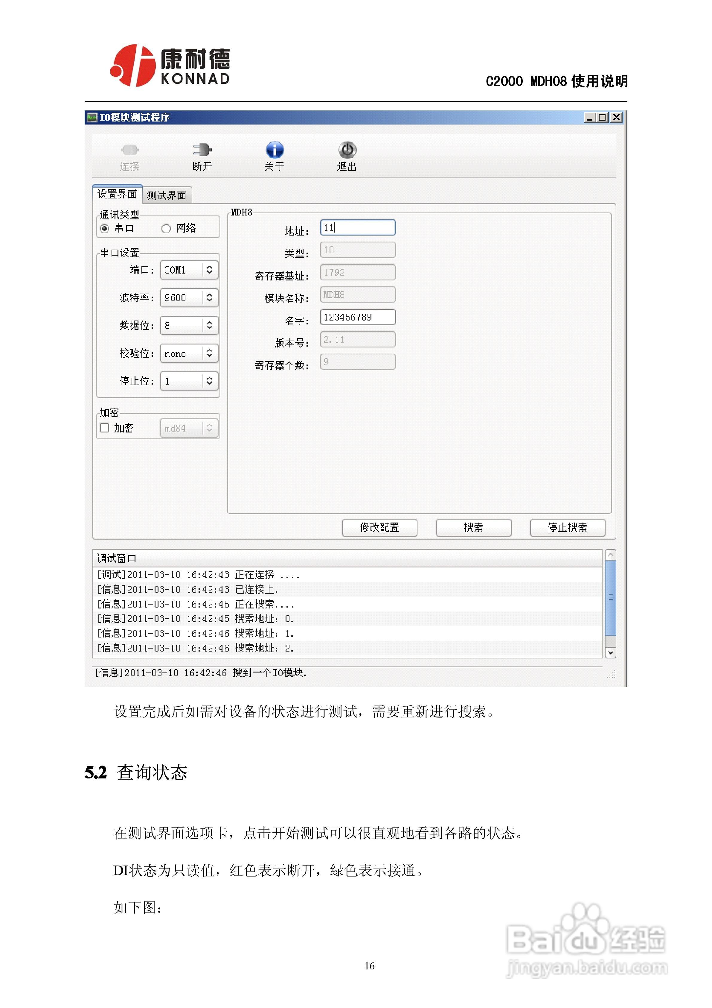Screen dimensions: 712x1008
Task: Click inside the 地址 address field
Action: point(358,227)
